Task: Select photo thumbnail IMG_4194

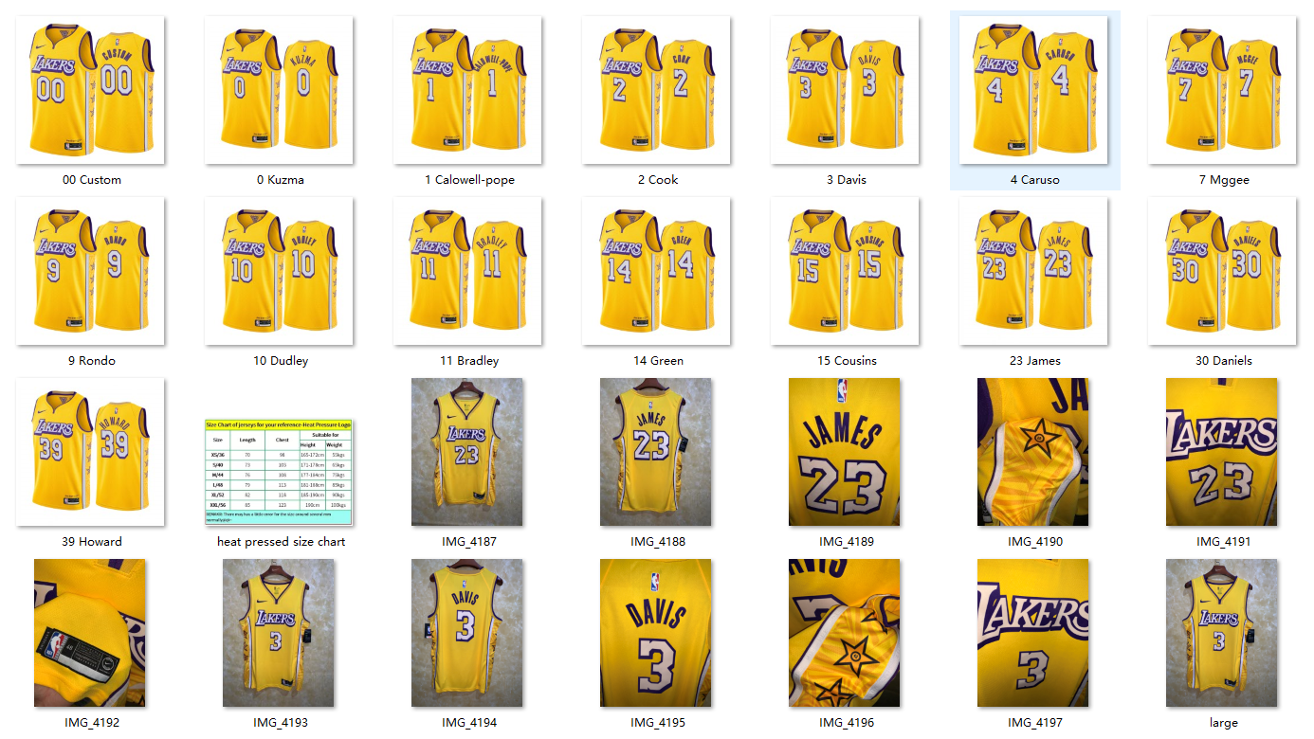Action: pyautogui.click(x=467, y=633)
